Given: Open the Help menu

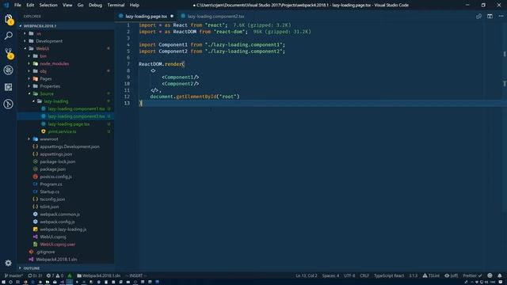Looking at the screenshot, I should pos(135,6).
